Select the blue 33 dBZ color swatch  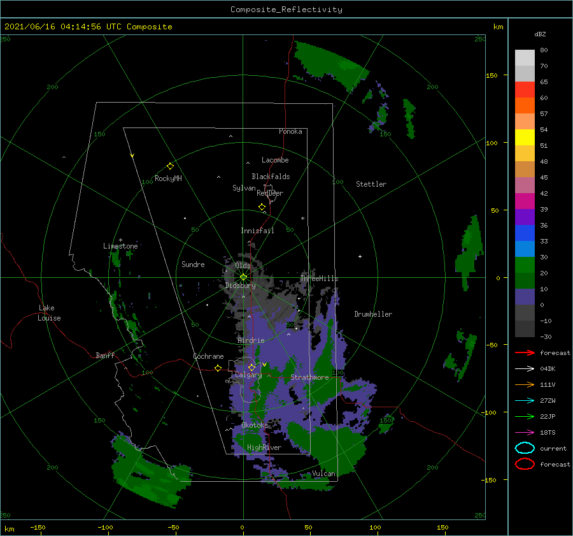(525, 233)
